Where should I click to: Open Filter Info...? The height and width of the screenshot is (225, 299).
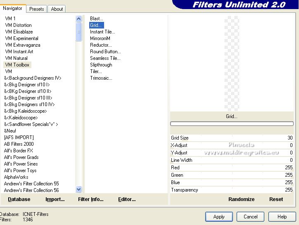tap(91, 199)
